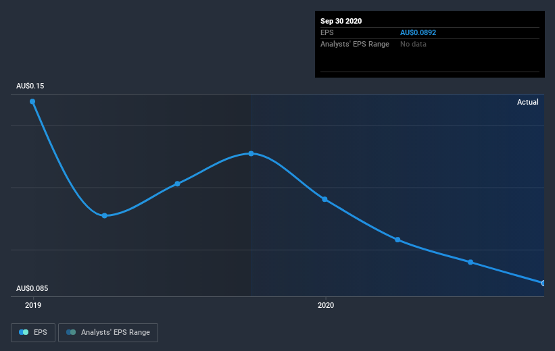Viewport: 555px width, 351px height.
Task: Click the 'Sep 30 2020' tooltip date
Action: click(x=341, y=21)
